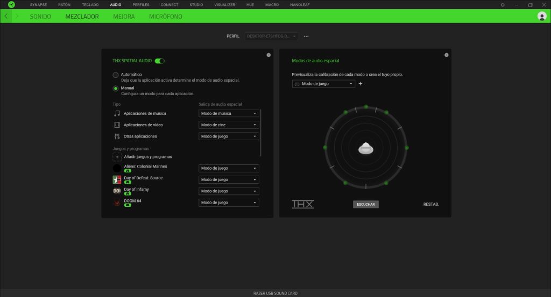Open Day of Defeat: Source mode dropdown

click(229, 179)
